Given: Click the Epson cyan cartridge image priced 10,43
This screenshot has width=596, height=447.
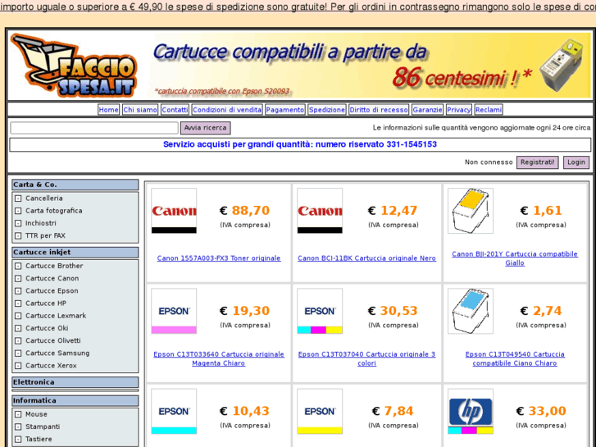Looking at the screenshot, I should pos(174,412).
